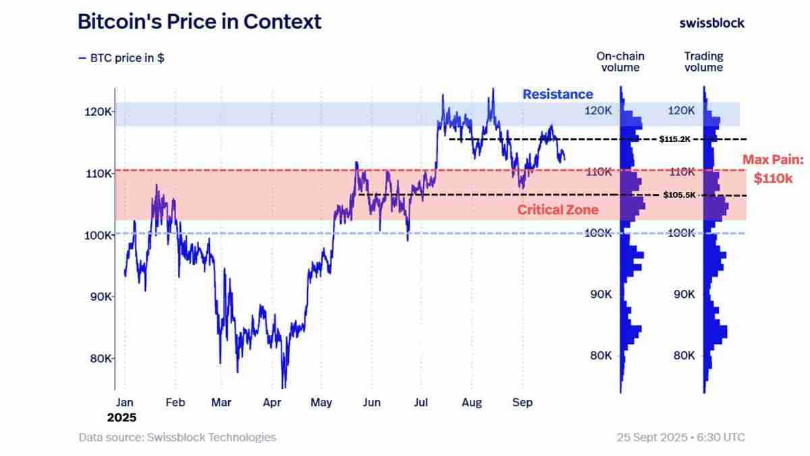Click the swissblock logo
Image resolution: width=810 pixels, height=456 pixels.
pyautogui.click(x=711, y=23)
